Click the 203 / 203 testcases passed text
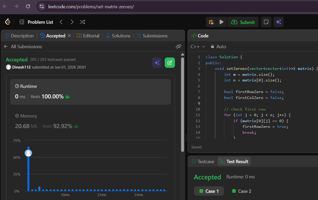 coord(53,60)
